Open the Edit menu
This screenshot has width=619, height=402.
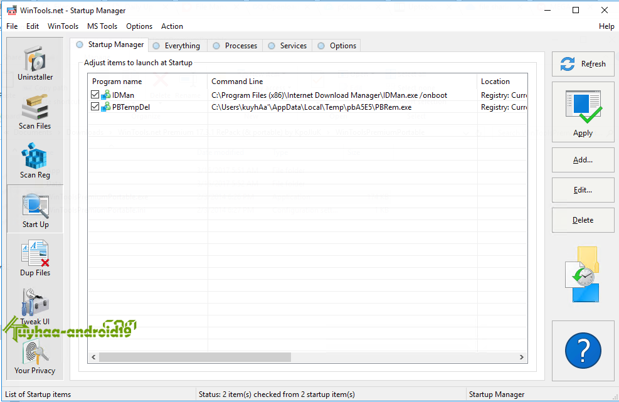point(33,26)
